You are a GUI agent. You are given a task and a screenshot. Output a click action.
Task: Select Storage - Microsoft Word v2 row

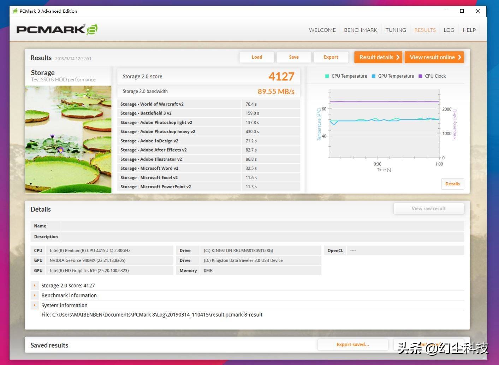click(208, 168)
